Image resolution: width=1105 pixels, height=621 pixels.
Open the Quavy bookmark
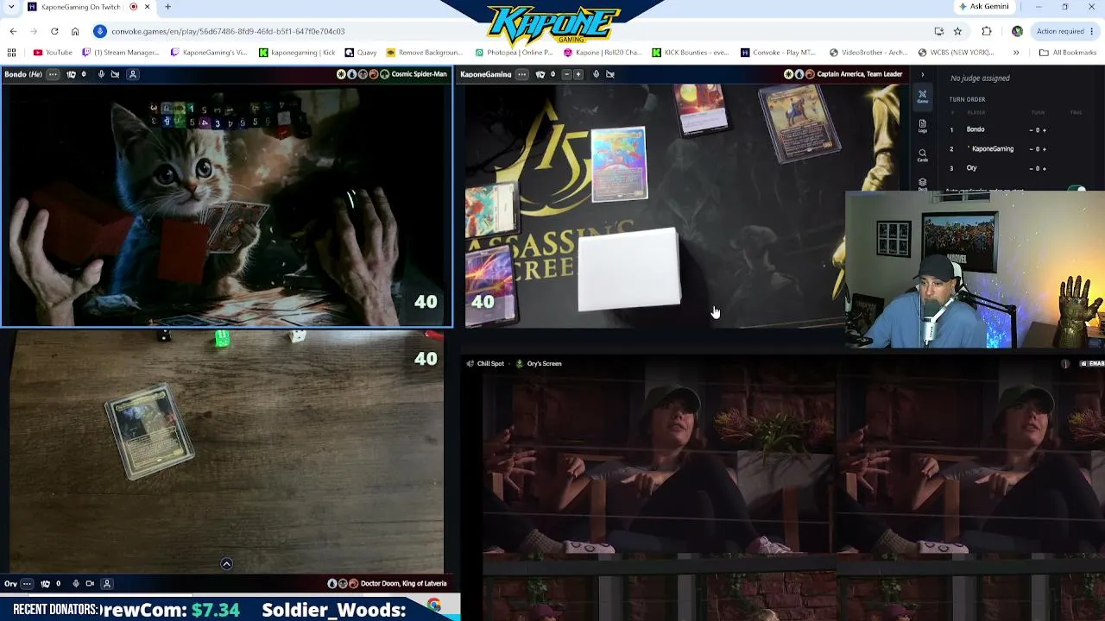click(x=361, y=53)
